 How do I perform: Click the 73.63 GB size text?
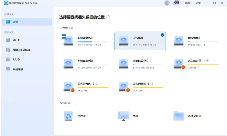click(138, 91)
